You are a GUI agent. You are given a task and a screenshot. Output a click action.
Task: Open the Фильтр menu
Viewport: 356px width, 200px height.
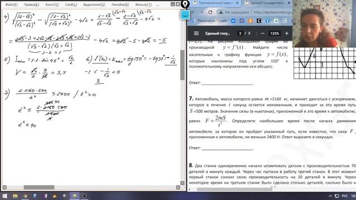[x=144, y=4]
